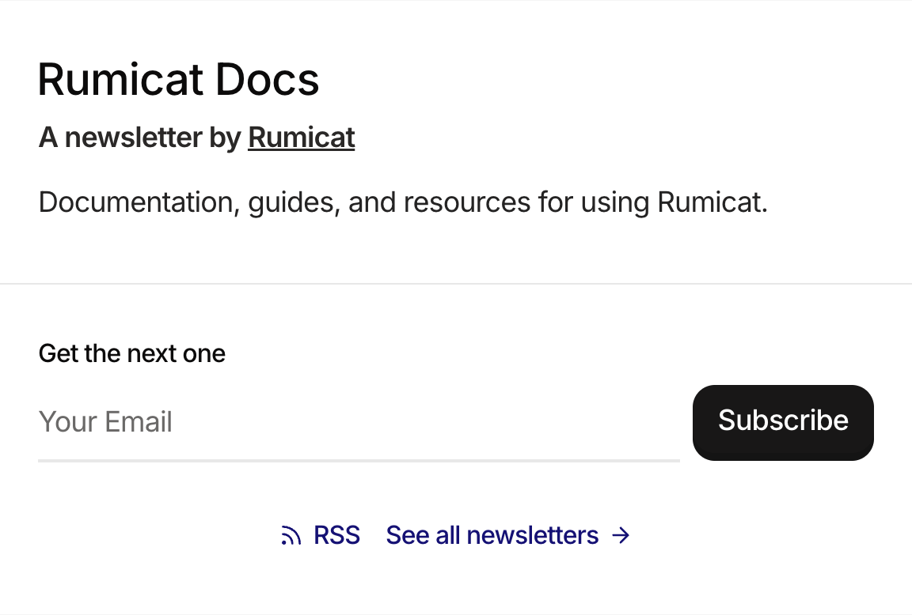Click the Documentation, guides, and resources description
Viewport: 912px width, 615px height.
[x=403, y=202]
